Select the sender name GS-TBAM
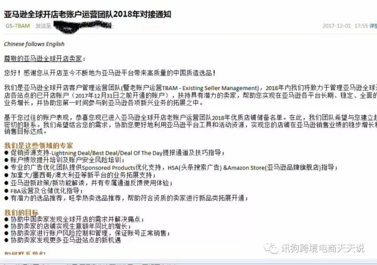Viewport: 377px width, 265px height. tap(18, 26)
